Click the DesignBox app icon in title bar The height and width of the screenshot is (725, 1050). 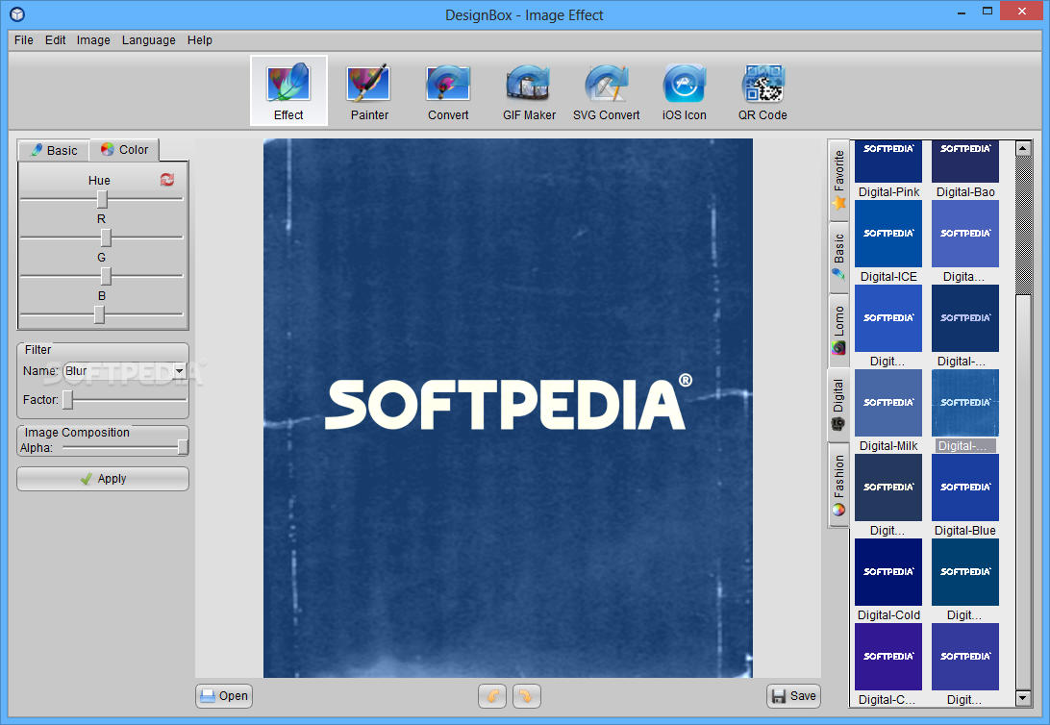pyautogui.click(x=17, y=14)
